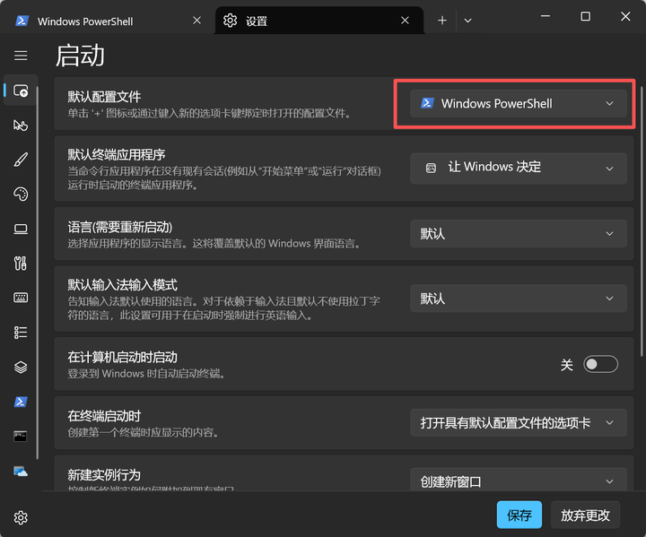Toggle 在计算机启动时启动 switch
Image resolution: width=646 pixels, height=537 pixels.
[600, 364]
